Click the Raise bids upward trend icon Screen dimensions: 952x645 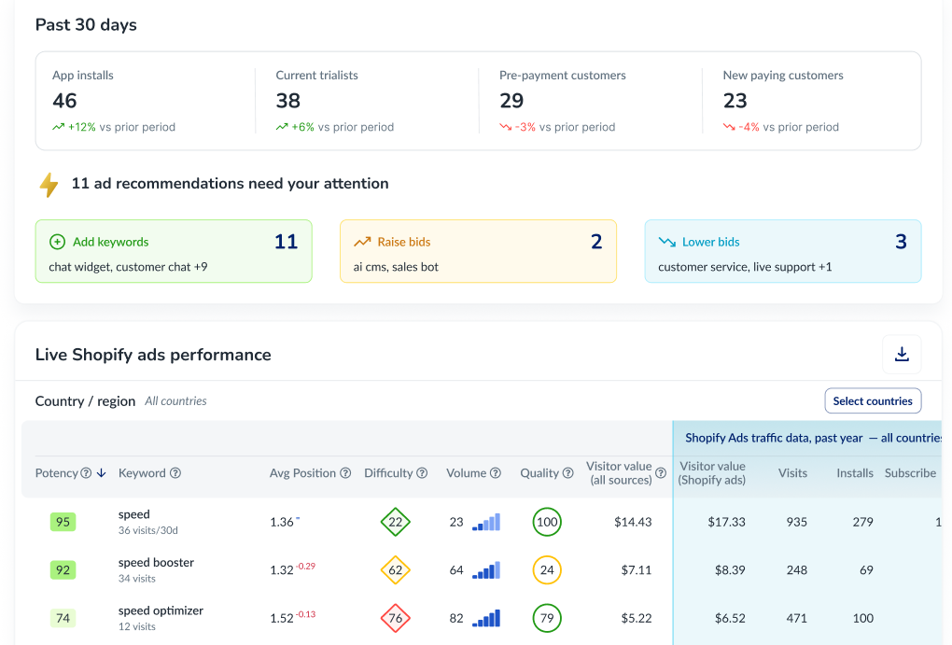pyautogui.click(x=362, y=242)
